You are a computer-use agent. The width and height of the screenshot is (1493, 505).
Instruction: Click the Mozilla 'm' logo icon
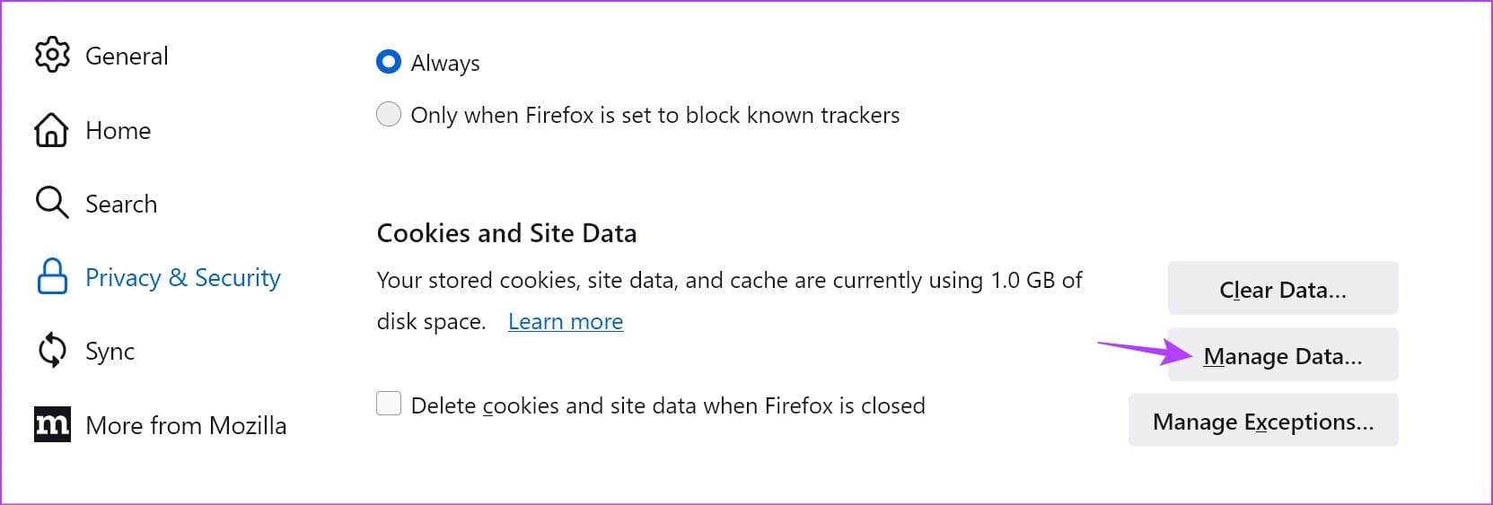(x=52, y=425)
